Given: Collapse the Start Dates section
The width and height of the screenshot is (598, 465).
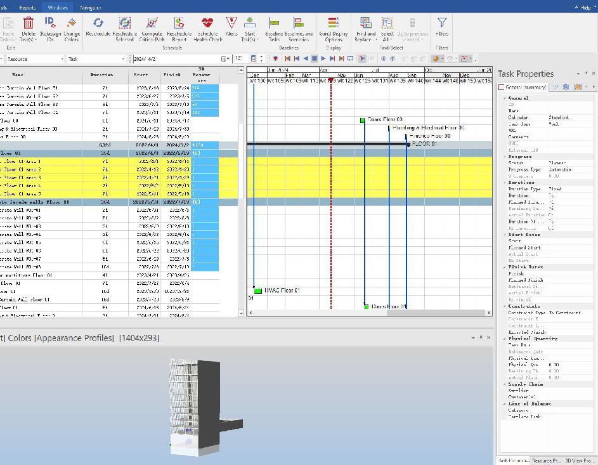Looking at the screenshot, I should pos(505,235).
